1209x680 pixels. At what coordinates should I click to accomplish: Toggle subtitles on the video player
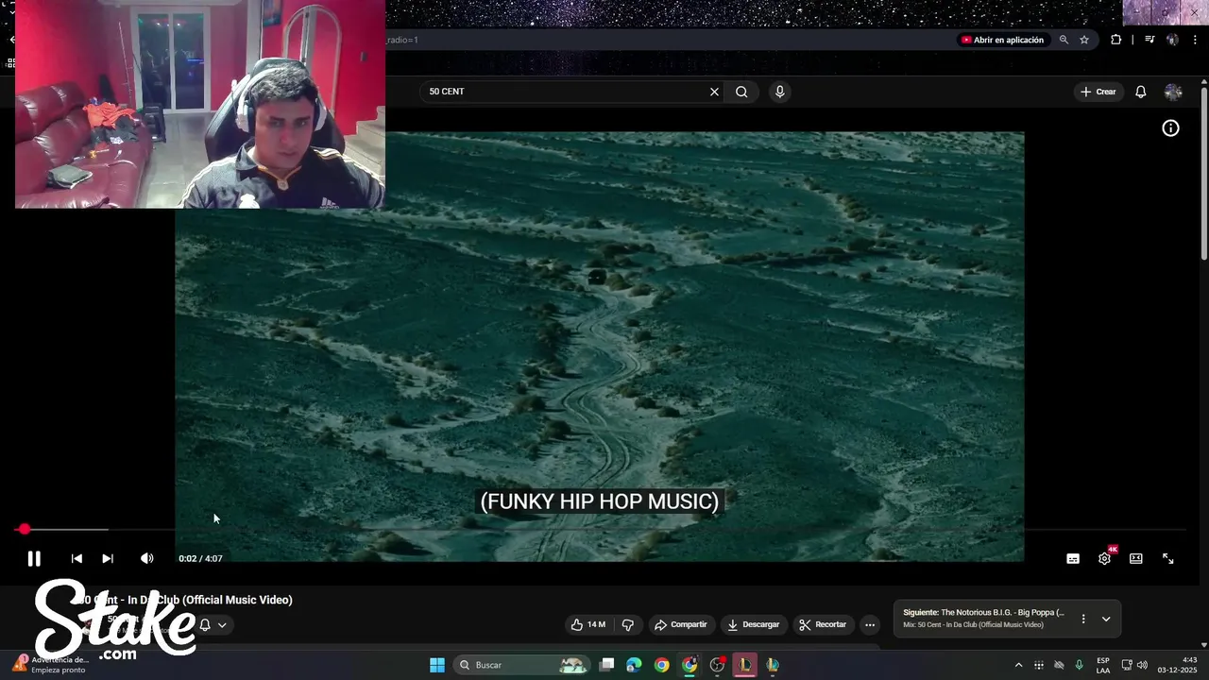pyautogui.click(x=1073, y=558)
